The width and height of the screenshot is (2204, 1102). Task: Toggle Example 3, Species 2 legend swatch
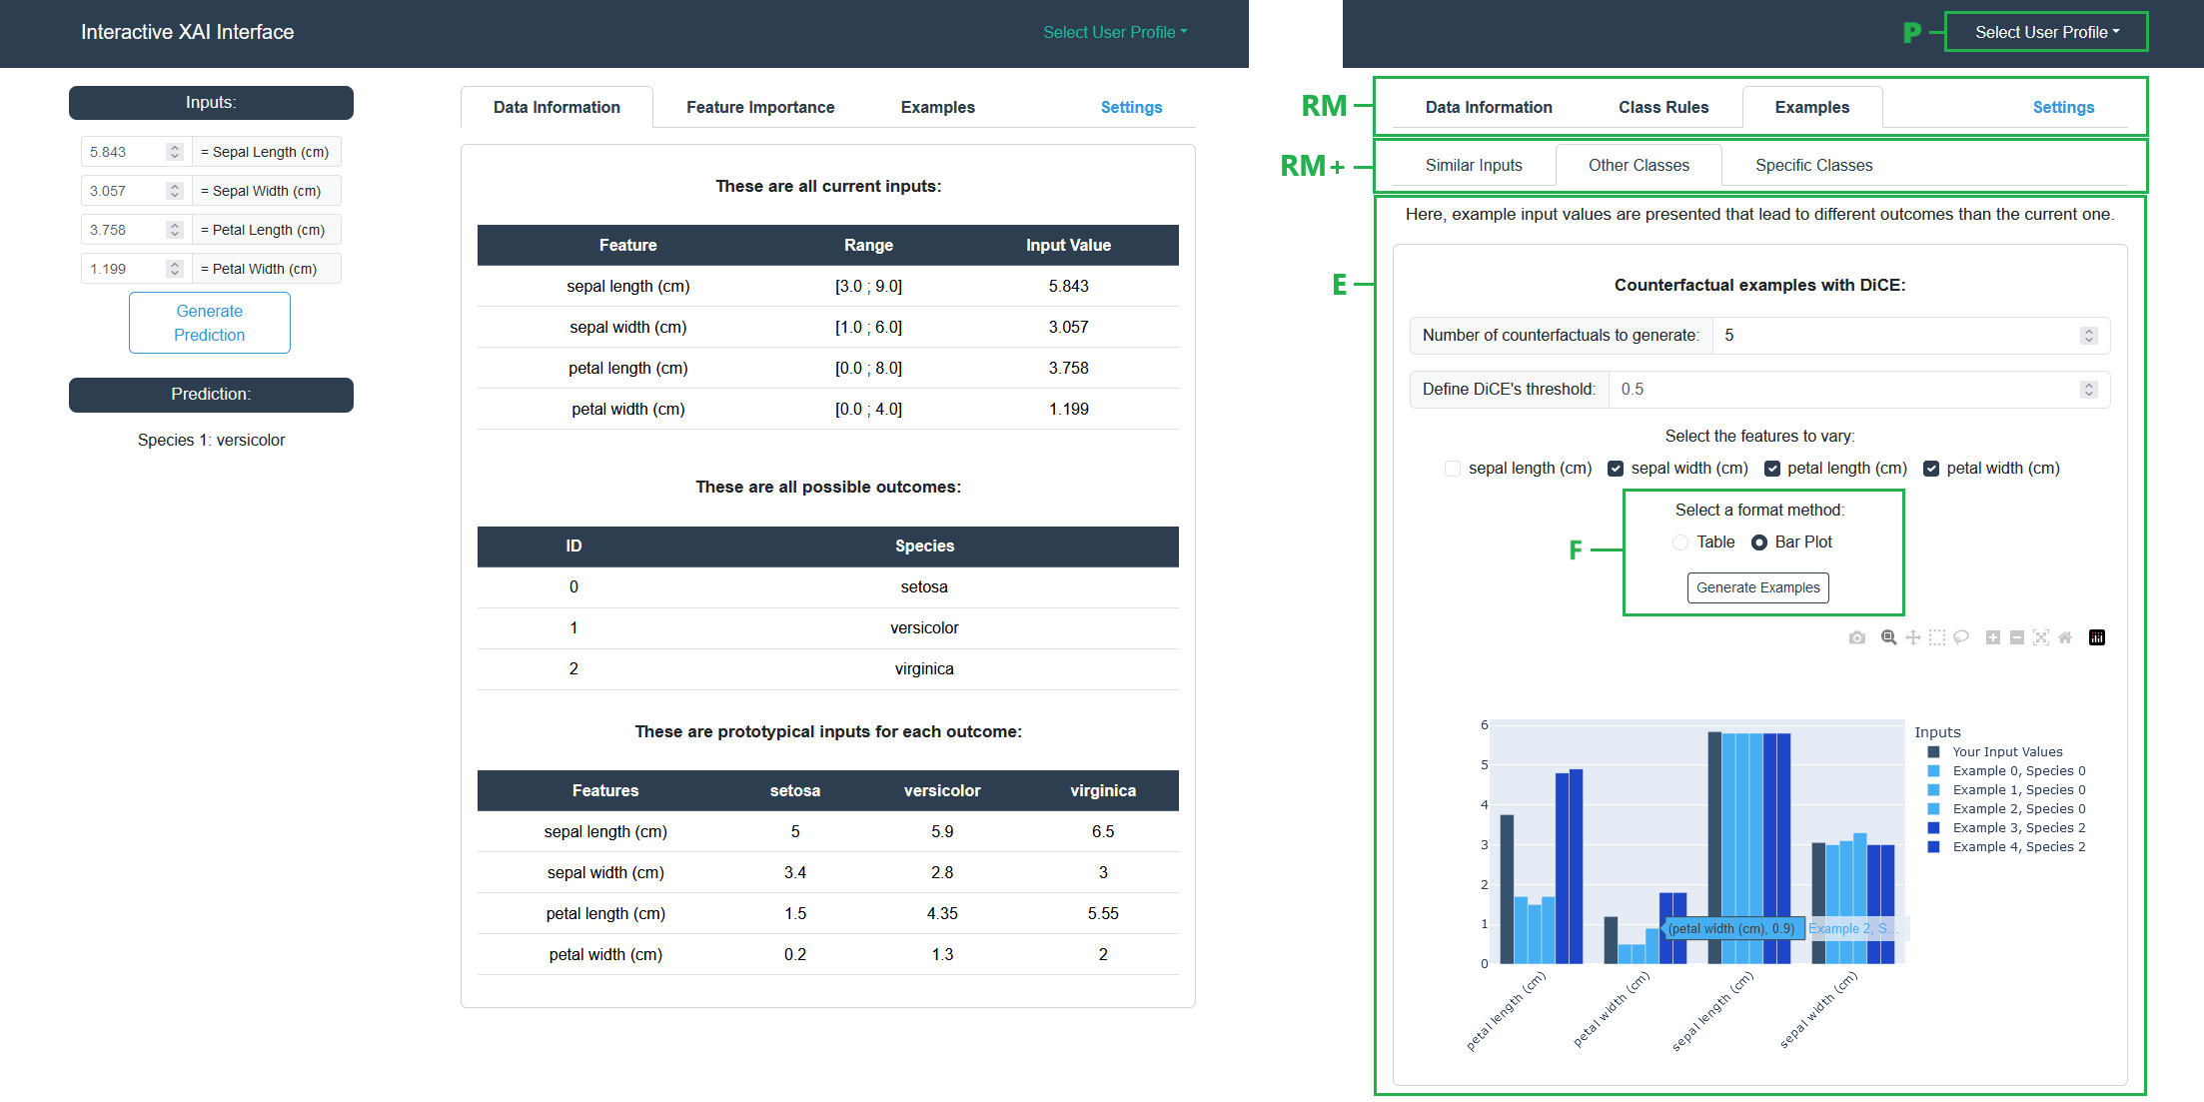(x=1933, y=828)
